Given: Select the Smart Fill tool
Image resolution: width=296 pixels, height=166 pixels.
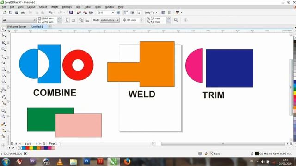Looking at the screenshot, I should (x=3, y=136).
